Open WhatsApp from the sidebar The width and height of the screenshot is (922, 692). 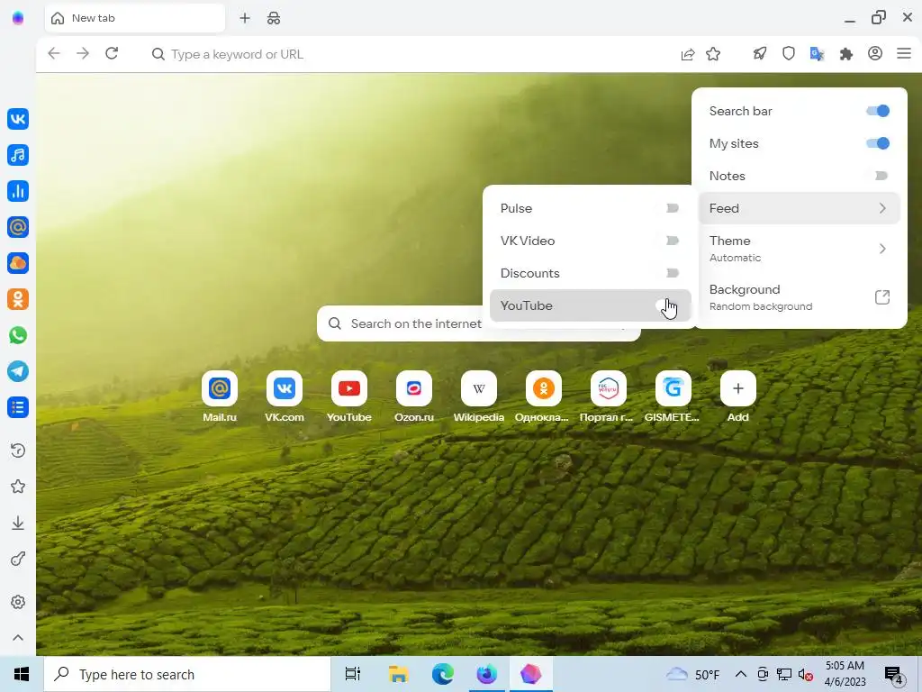(18, 335)
